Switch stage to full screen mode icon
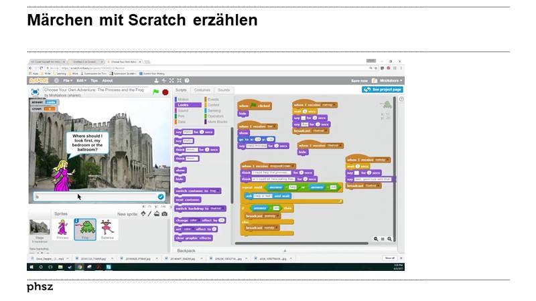Screen dimensions: 536x301 (35, 92)
